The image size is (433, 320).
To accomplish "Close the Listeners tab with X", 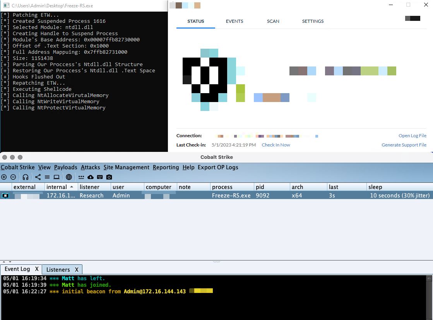I will (x=77, y=270).
